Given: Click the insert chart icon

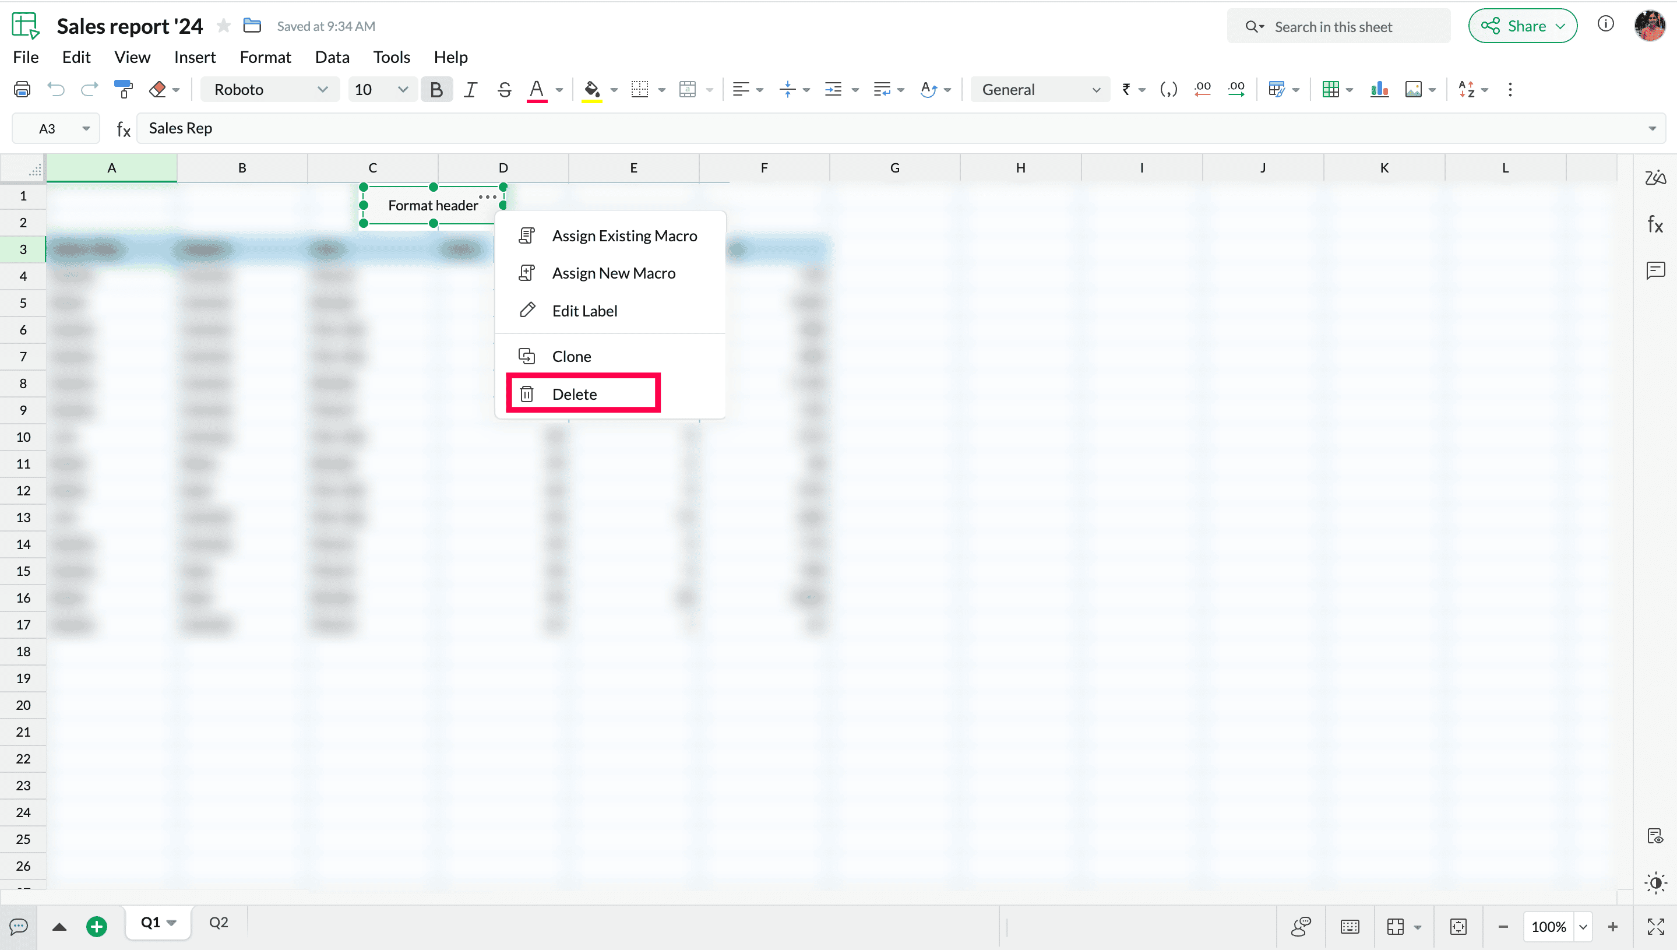Looking at the screenshot, I should [1379, 89].
